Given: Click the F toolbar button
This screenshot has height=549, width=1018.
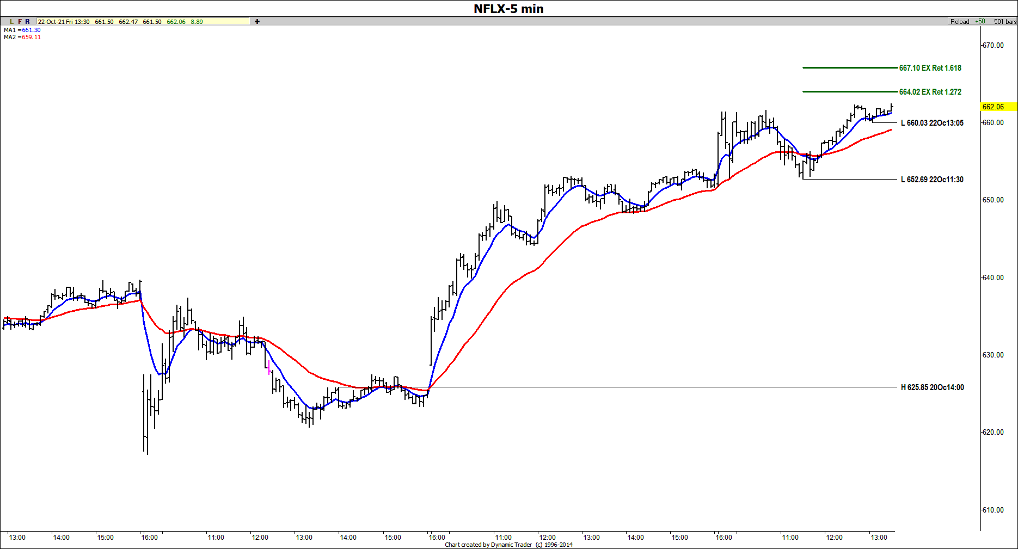Looking at the screenshot, I should click(x=20, y=22).
